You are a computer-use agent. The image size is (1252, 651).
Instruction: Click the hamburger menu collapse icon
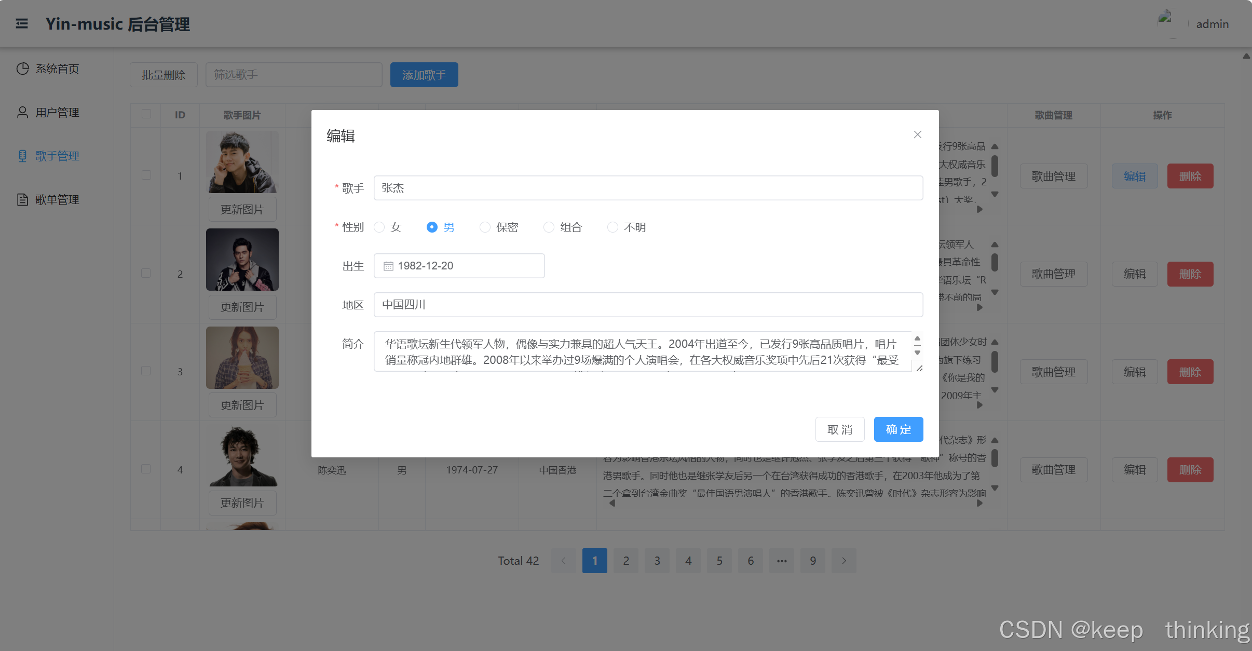[x=22, y=24]
